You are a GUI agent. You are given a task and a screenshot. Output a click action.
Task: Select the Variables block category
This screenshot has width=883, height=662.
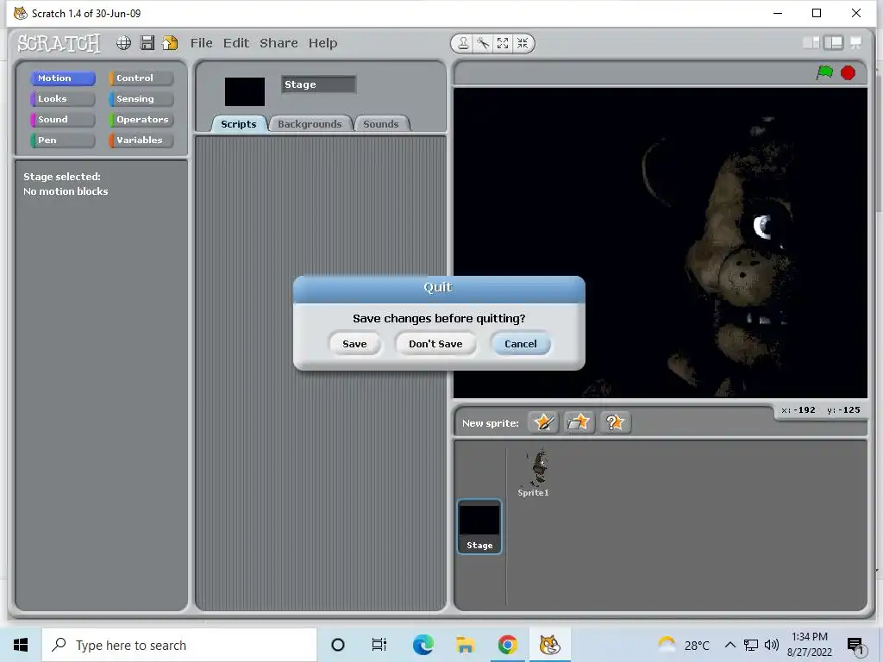click(141, 141)
